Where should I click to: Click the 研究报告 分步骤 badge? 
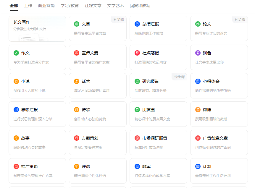pyautogui.click(x=179, y=77)
